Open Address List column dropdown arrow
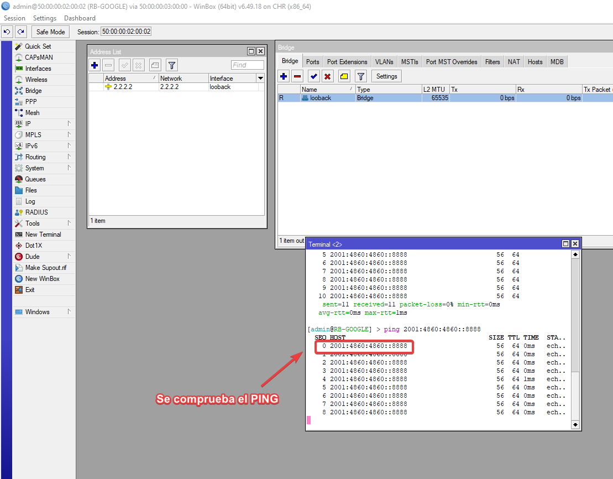 (260, 79)
